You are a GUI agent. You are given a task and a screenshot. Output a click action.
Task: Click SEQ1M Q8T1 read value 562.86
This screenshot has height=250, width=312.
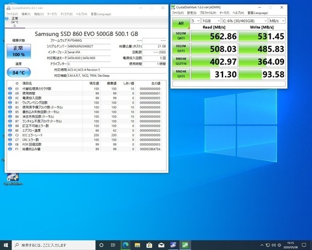click(x=214, y=36)
